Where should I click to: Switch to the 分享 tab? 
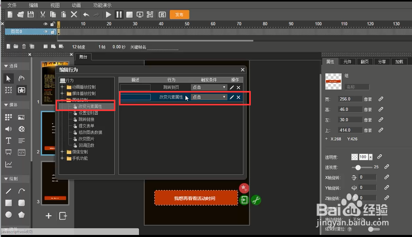(x=382, y=62)
